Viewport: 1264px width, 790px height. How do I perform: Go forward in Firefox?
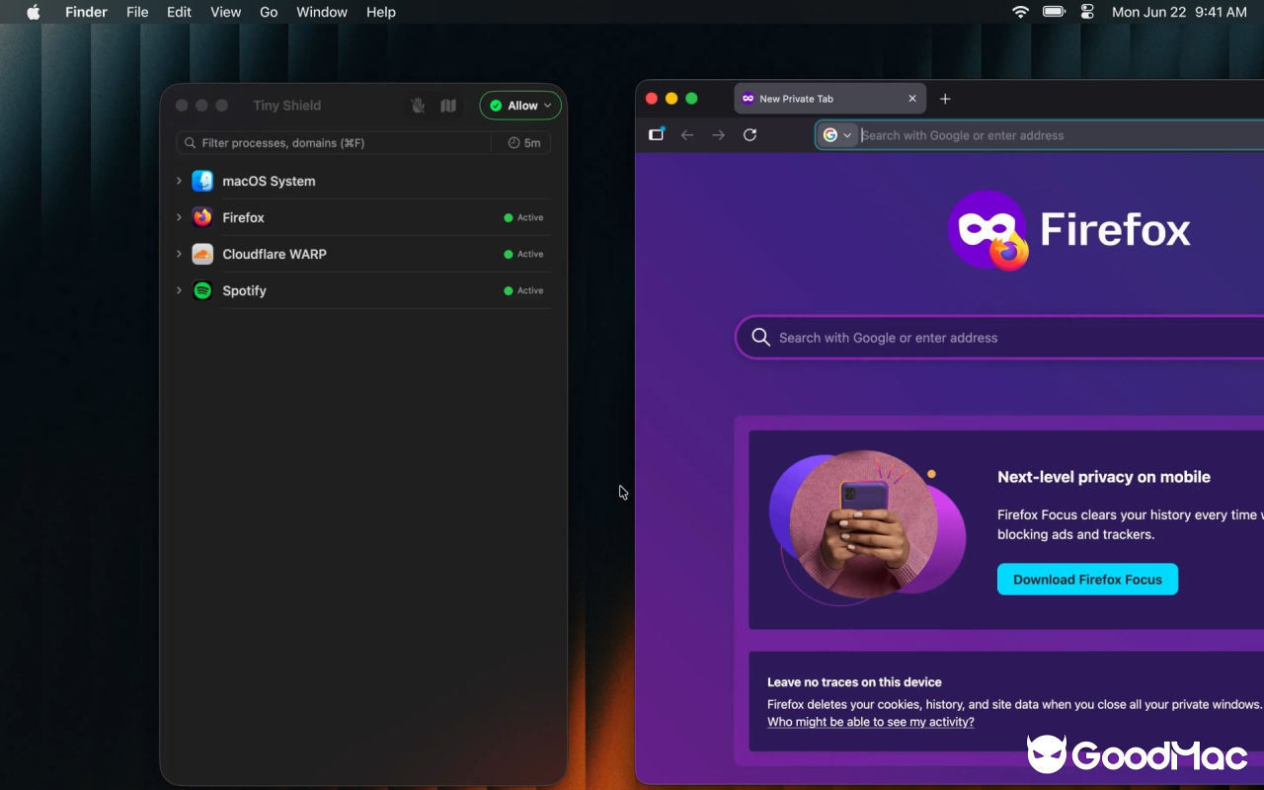(x=719, y=135)
